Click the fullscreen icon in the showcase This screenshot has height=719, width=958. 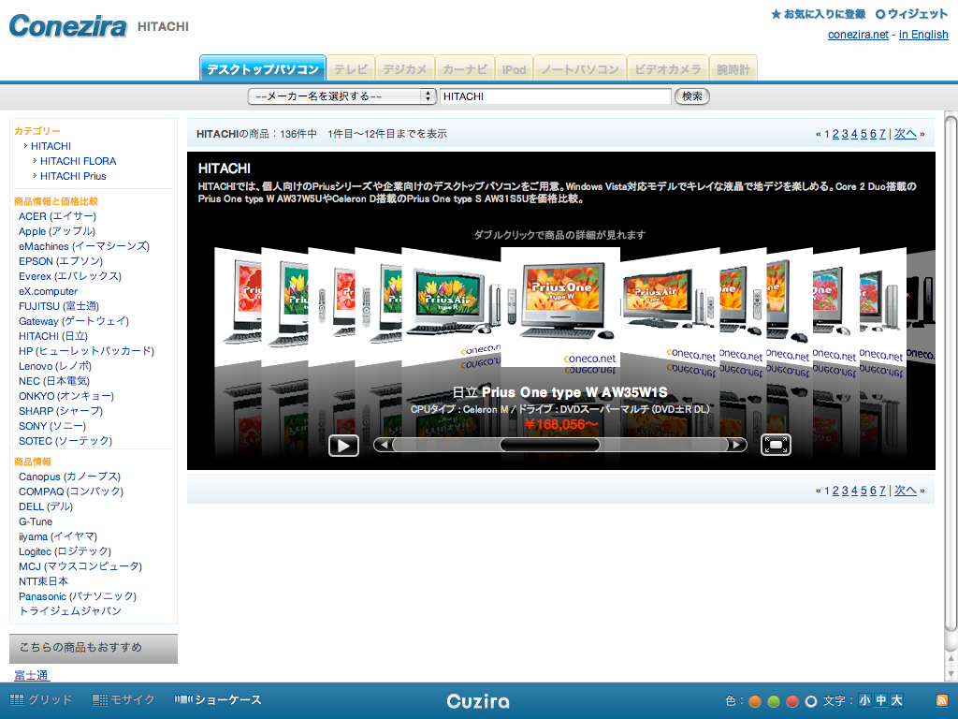(x=776, y=445)
